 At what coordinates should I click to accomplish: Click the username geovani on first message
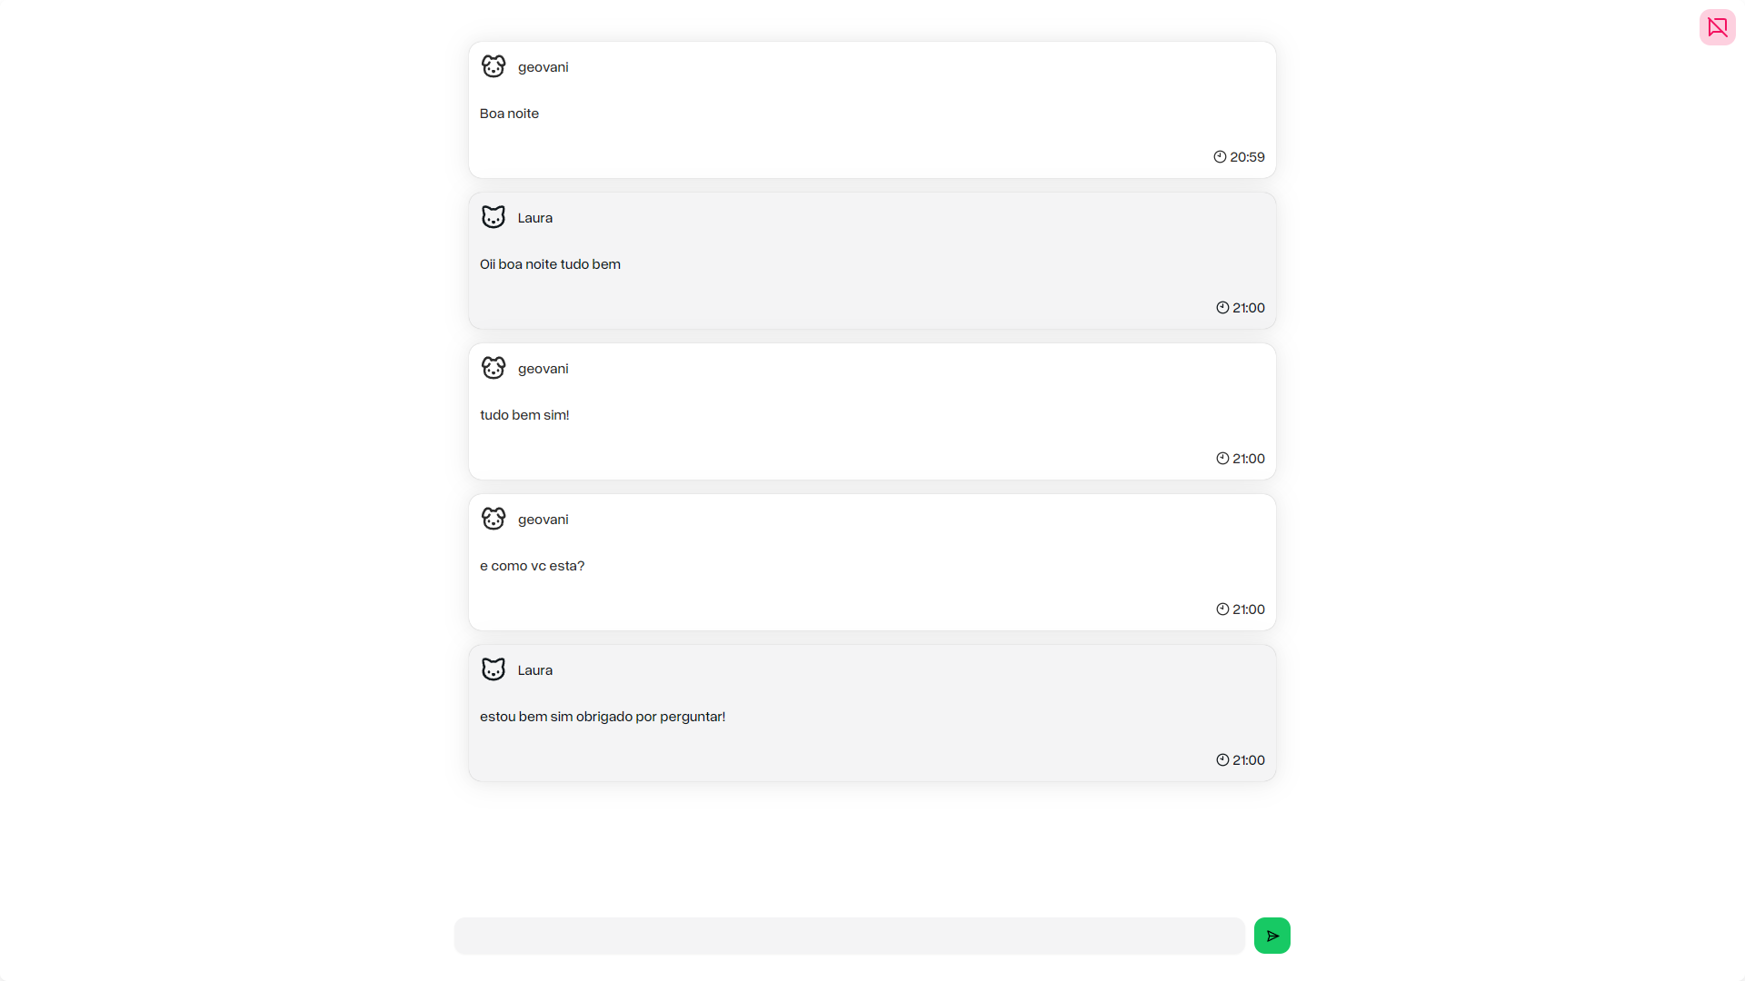(x=543, y=67)
